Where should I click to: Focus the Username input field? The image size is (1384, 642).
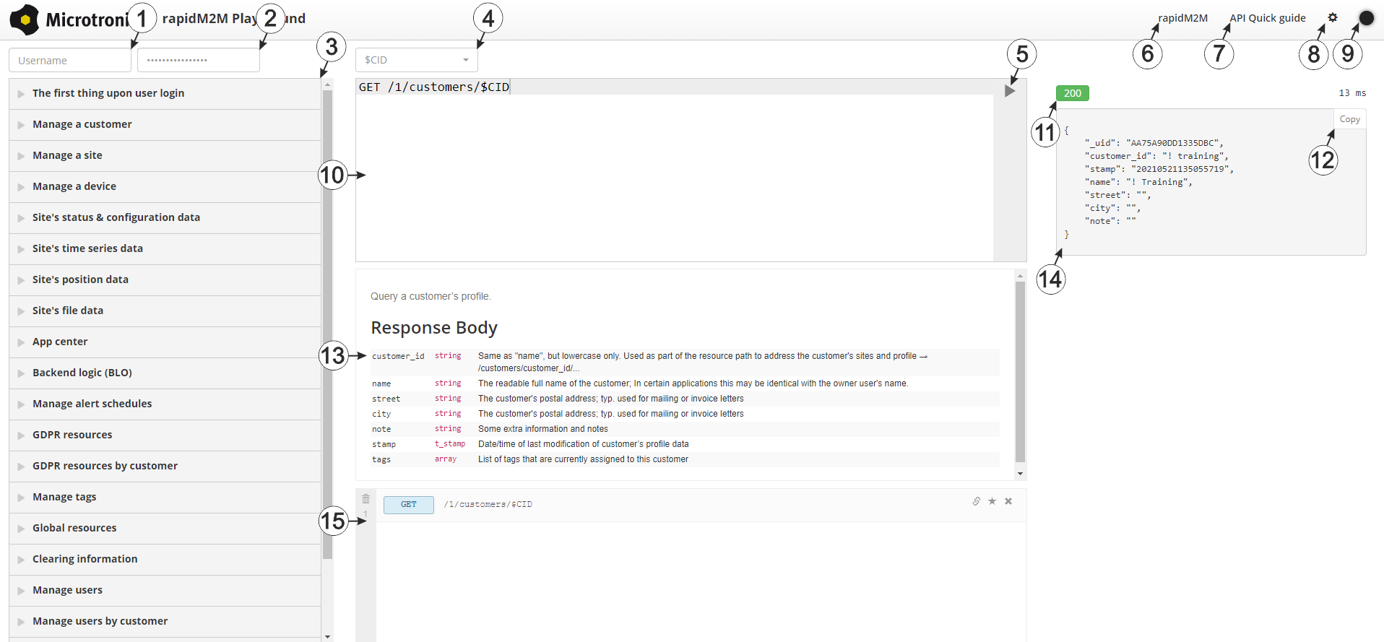click(x=70, y=61)
